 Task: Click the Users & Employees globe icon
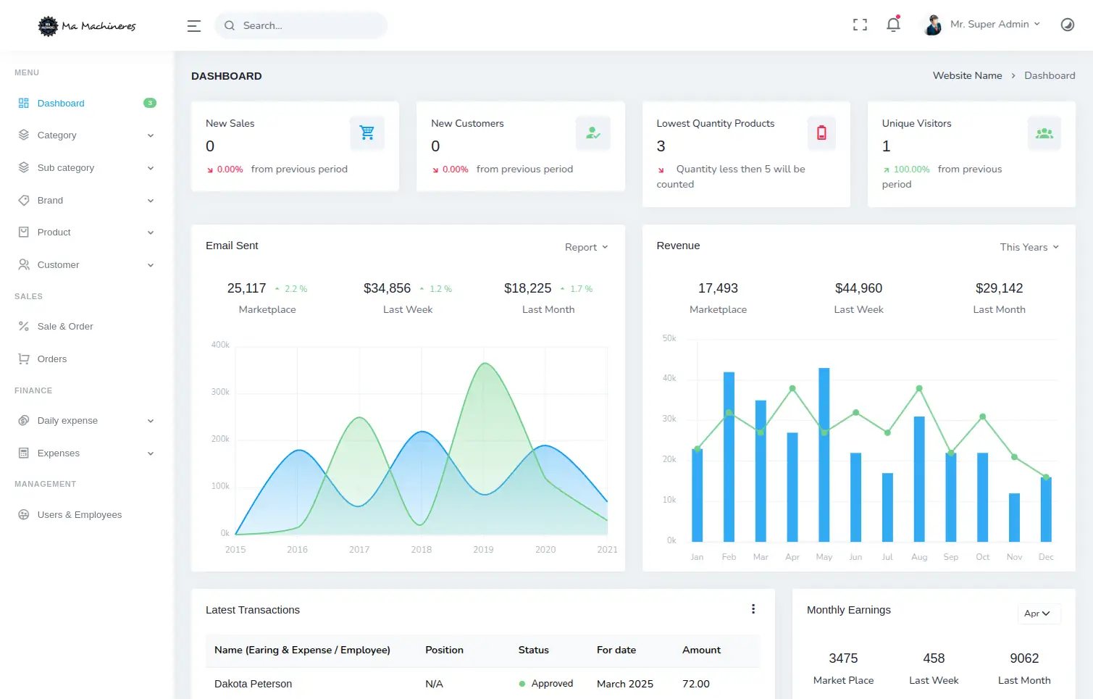point(24,514)
